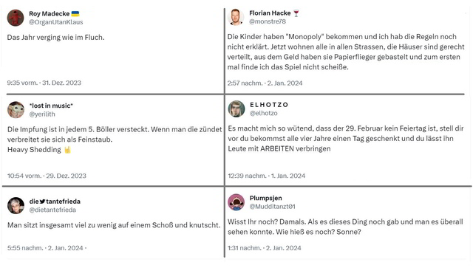Open timestamp 9:35 vorm. 31. Dez. 2023
Screen dimensions: 473x268
(44, 83)
